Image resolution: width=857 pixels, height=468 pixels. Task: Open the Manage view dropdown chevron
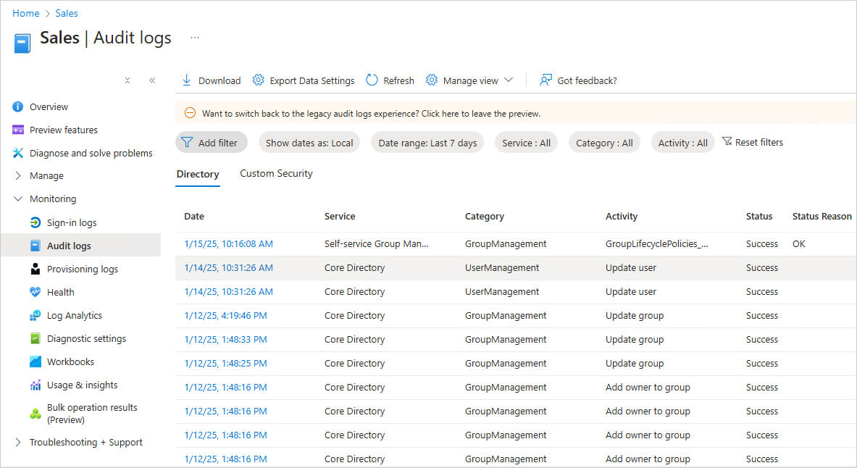[x=509, y=80]
